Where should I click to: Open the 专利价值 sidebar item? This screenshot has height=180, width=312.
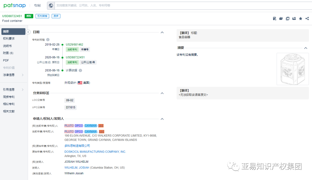point(9,67)
